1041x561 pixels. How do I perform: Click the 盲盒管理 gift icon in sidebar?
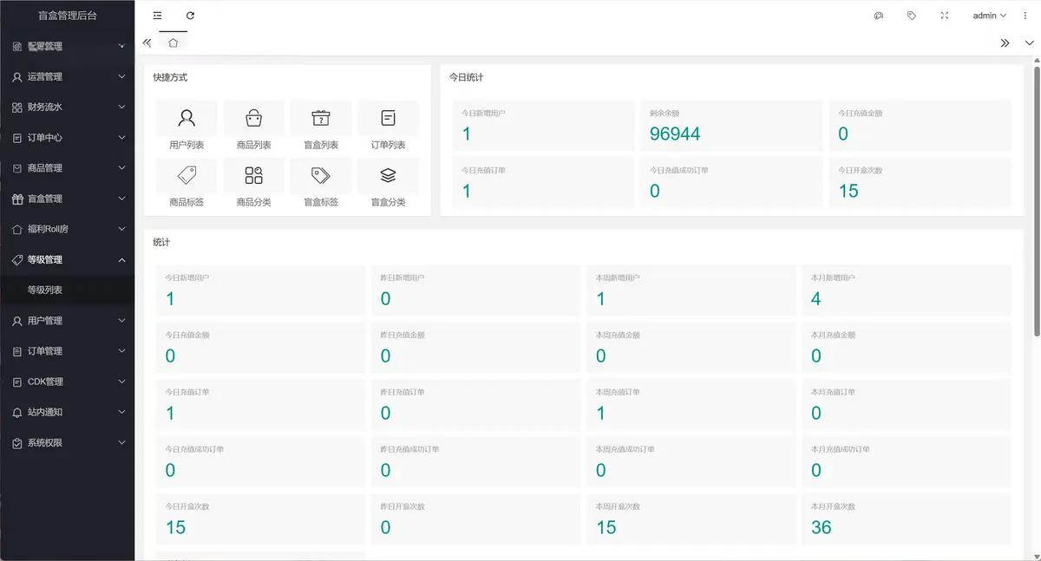coord(17,199)
